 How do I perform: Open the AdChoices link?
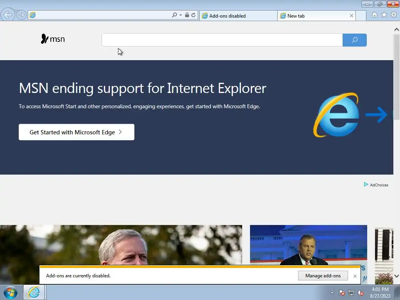click(376, 185)
